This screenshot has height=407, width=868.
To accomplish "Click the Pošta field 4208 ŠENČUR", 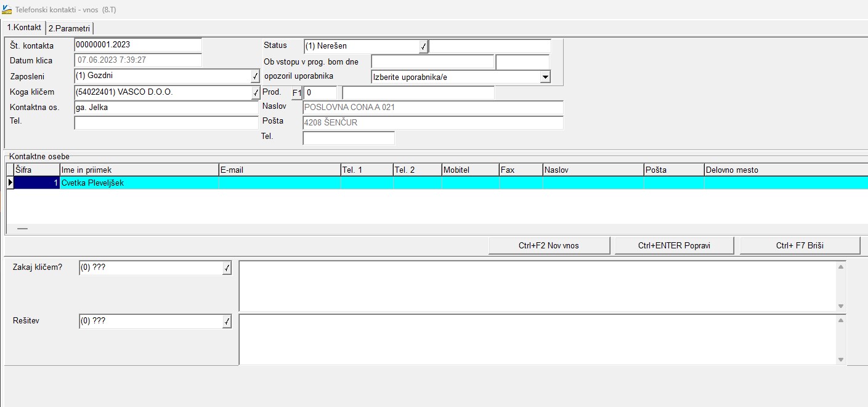I will pyautogui.click(x=433, y=122).
